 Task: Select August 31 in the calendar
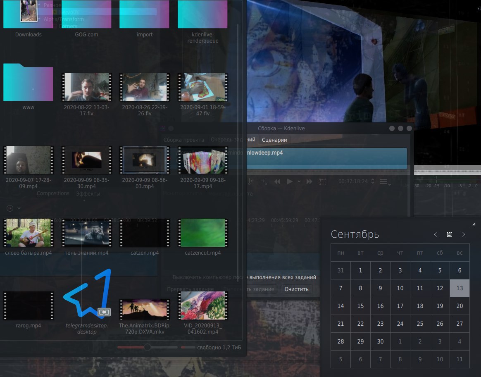pyautogui.click(x=341, y=270)
